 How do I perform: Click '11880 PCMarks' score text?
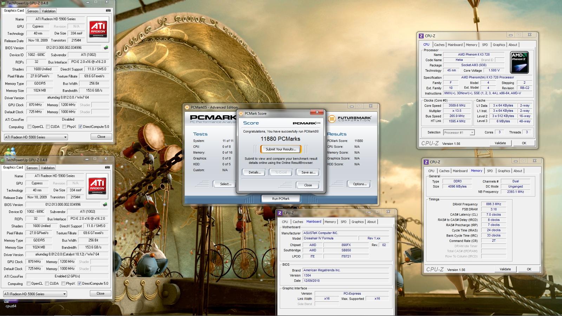point(280,139)
